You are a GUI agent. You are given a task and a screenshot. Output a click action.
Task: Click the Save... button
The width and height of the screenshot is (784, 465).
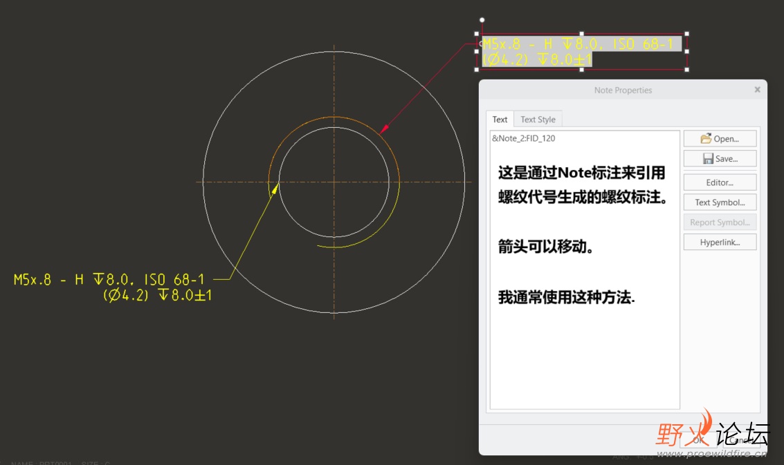click(x=720, y=158)
